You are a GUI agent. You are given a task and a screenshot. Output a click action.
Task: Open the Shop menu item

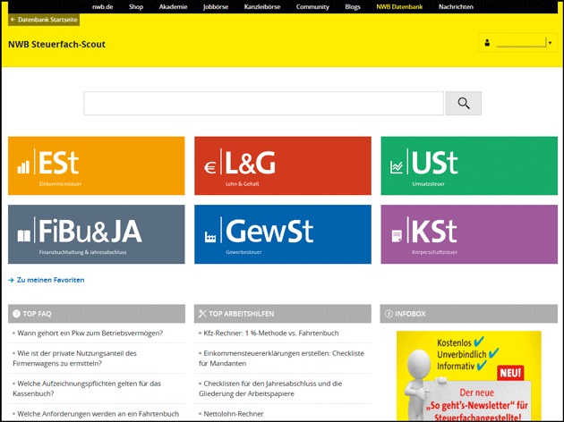(x=136, y=6)
